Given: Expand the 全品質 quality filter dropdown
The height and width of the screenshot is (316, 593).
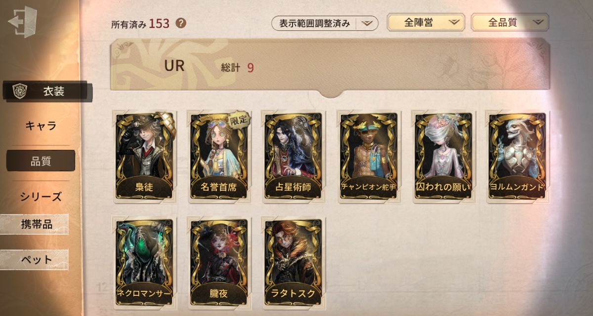Looking at the screenshot, I should coord(510,23).
